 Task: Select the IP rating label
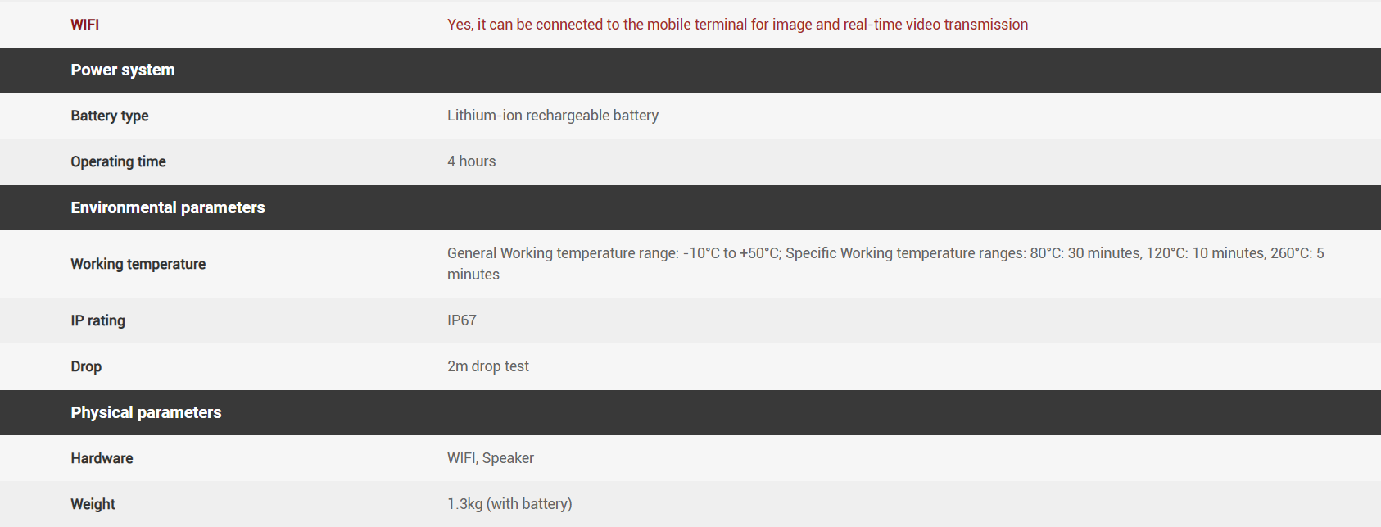coord(97,320)
